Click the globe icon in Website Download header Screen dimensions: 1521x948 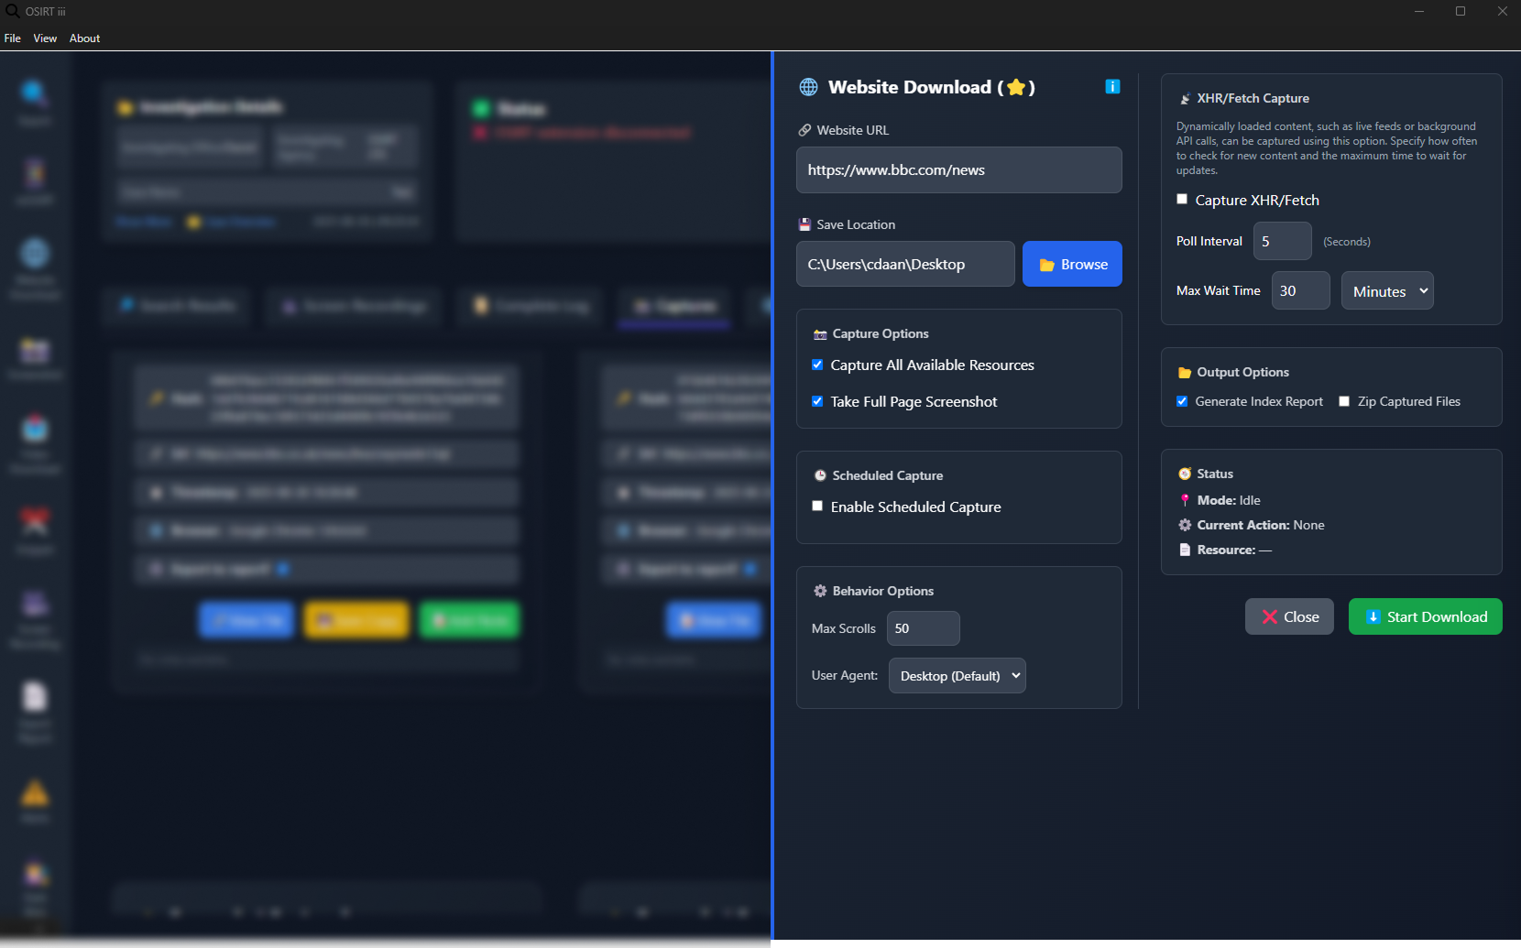tap(808, 87)
